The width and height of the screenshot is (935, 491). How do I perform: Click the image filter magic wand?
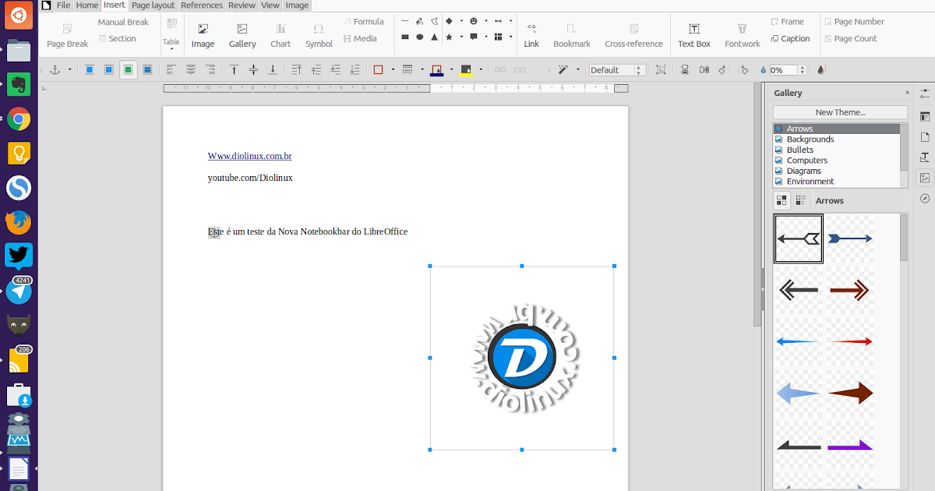563,69
